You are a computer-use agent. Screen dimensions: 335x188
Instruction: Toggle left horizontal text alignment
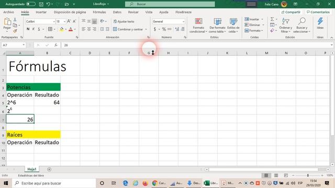[x=84, y=29]
